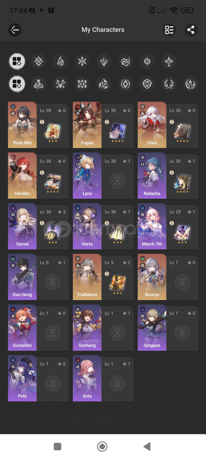Select the All paths filter

click(x=17, y=84)
